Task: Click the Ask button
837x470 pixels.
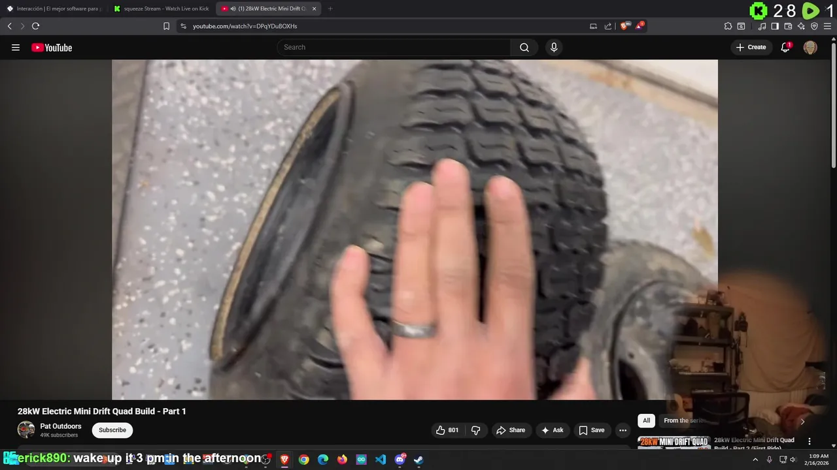Action: [x=553, y=430]
